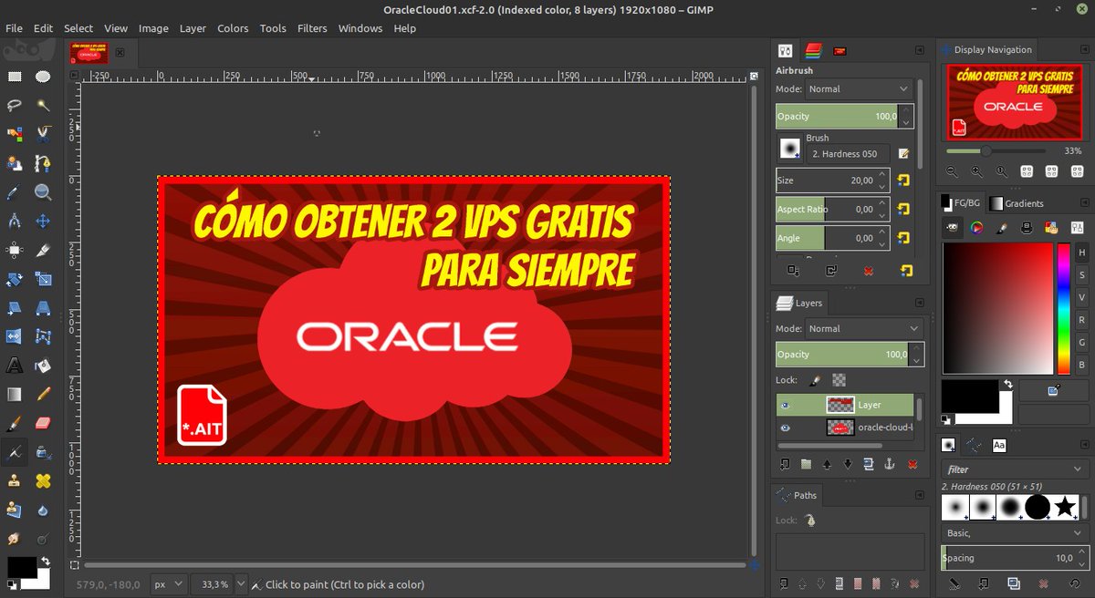Screen dimensions: 1095x598
Task: Open the Windows menu
Action: pos(360,28)
